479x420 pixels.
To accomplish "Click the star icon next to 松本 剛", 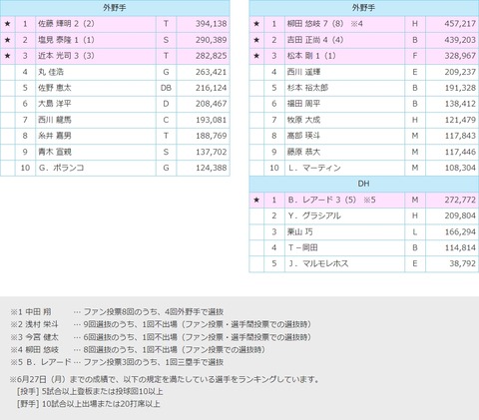I will click(x=256, y=56).
